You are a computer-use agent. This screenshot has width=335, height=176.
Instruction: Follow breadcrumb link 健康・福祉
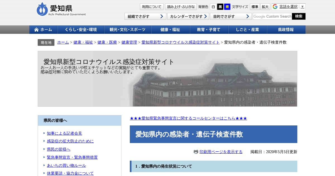click(x=83, y=42)
